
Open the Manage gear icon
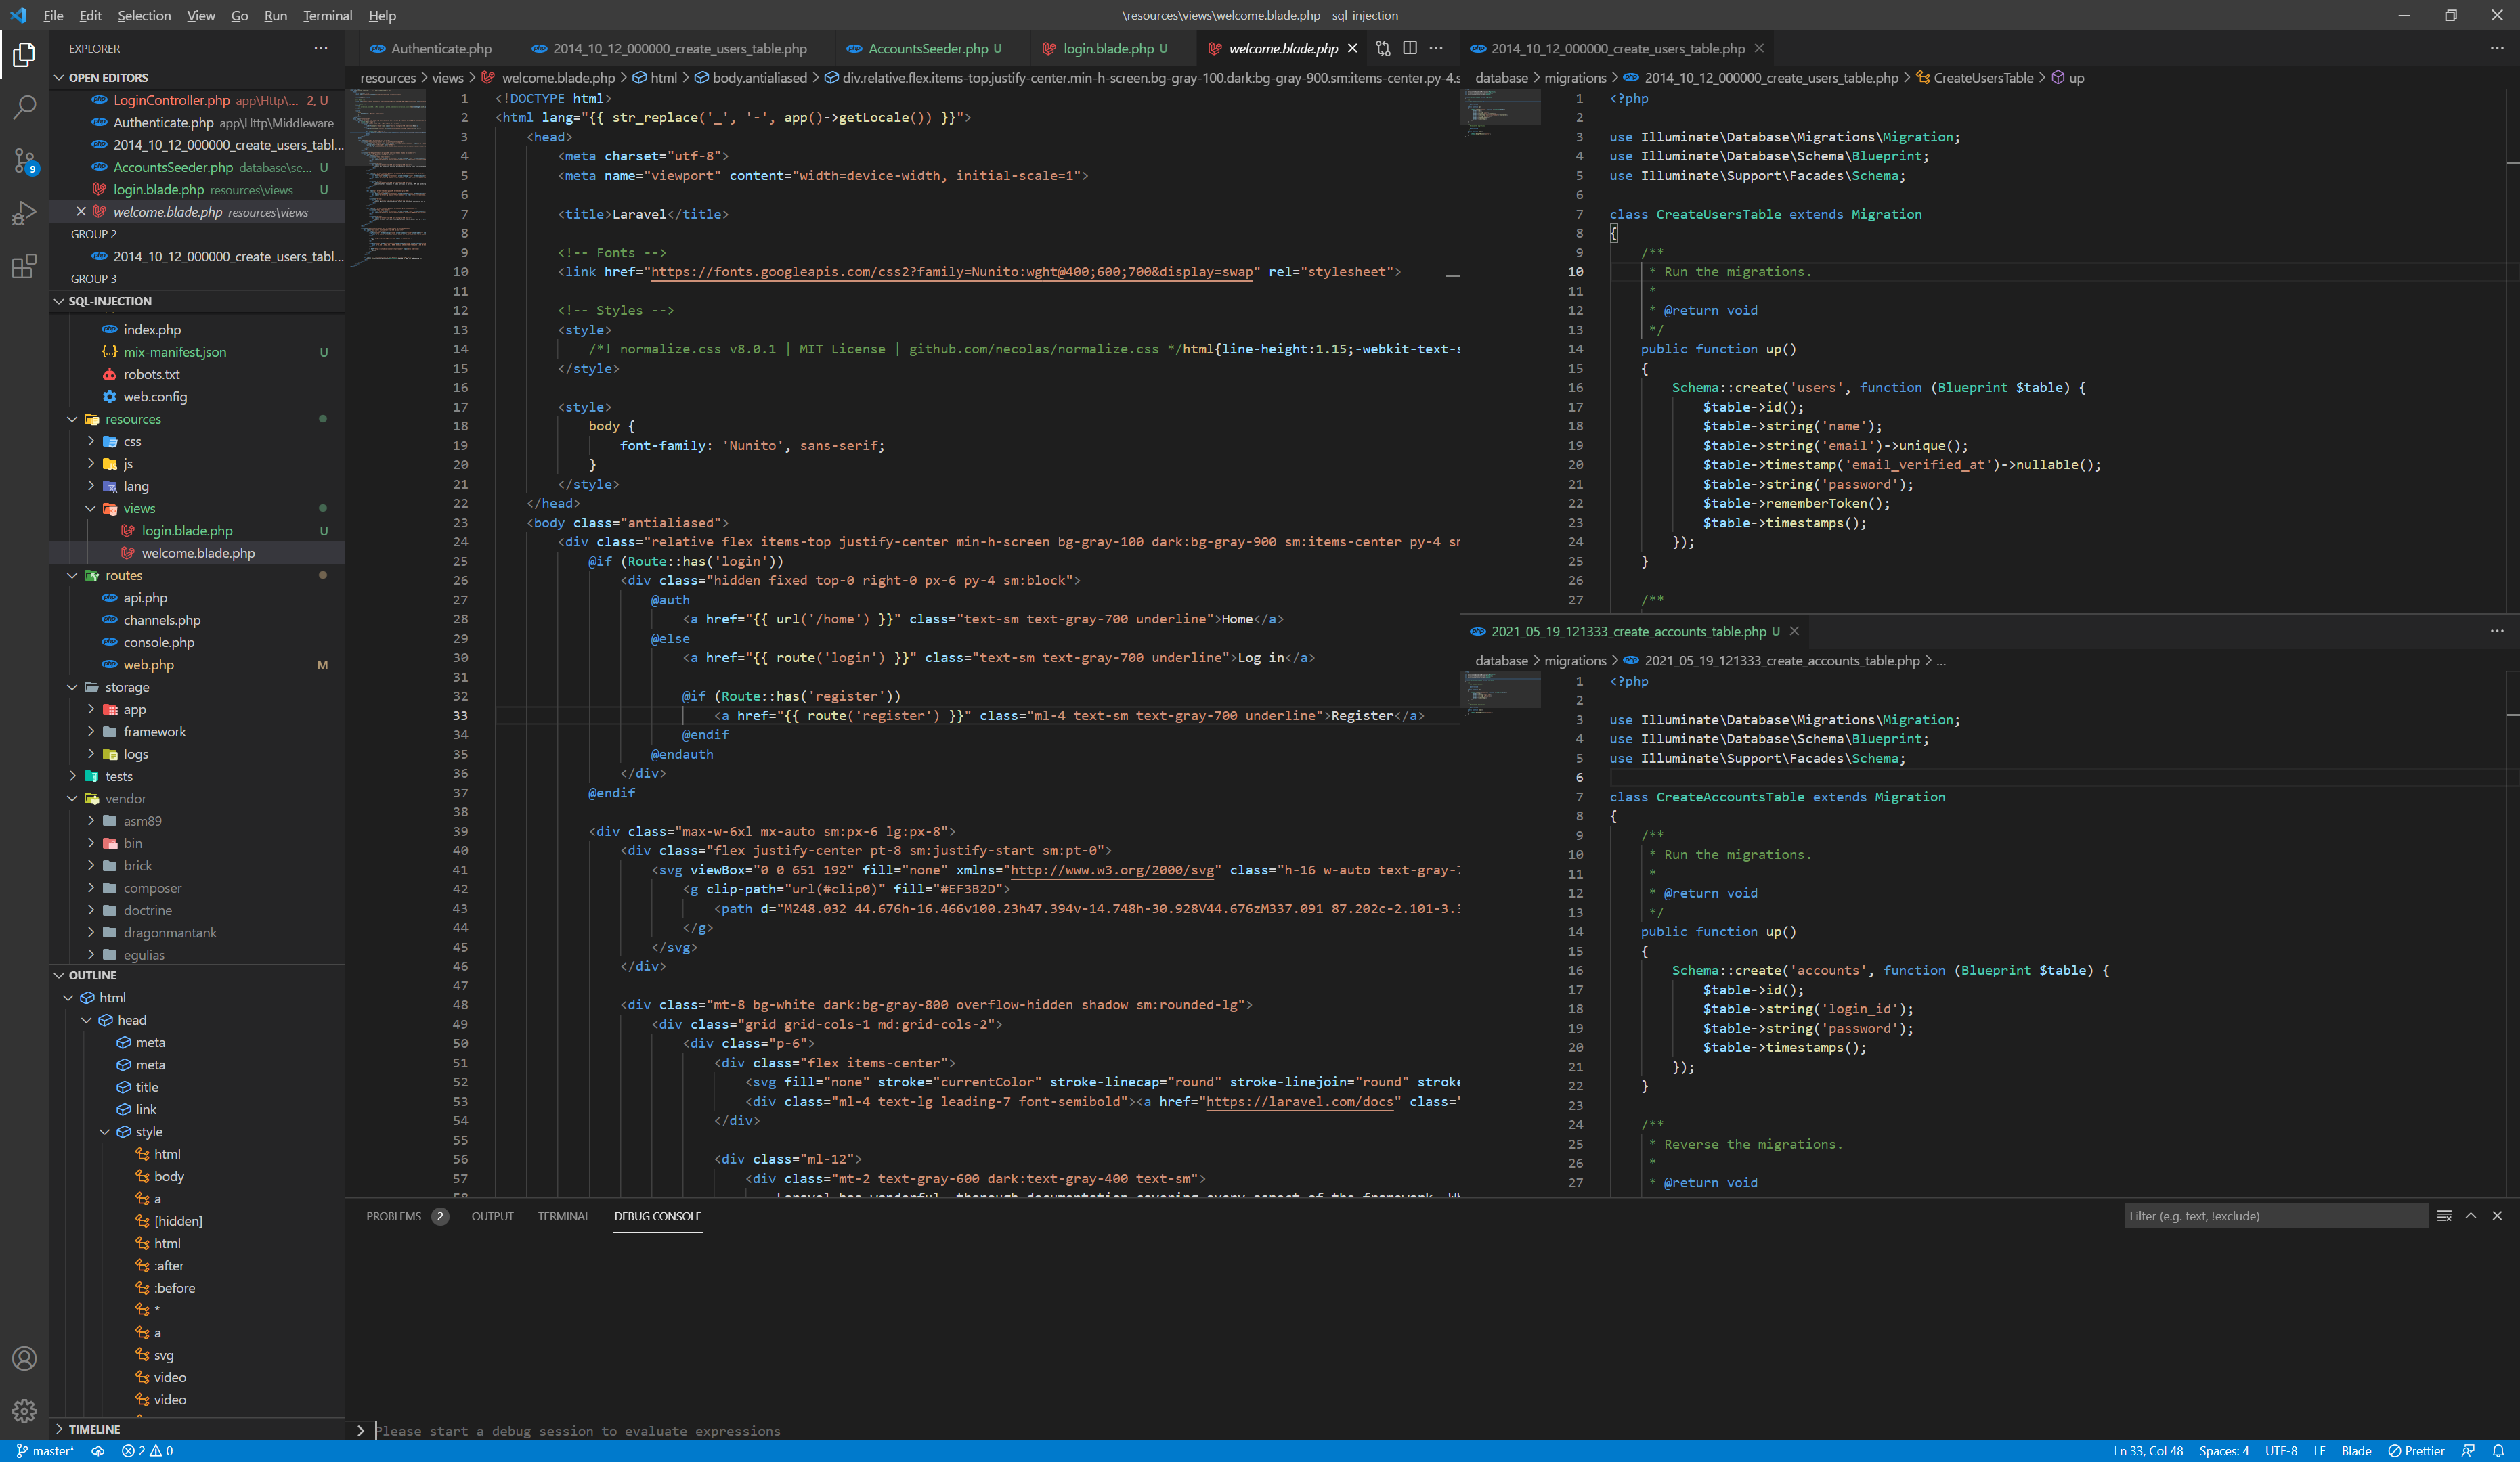click(x=24, y=1411)
